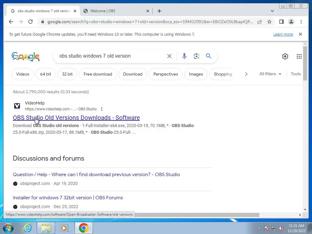Bookmark this page with the star icon

coord(269,22)
